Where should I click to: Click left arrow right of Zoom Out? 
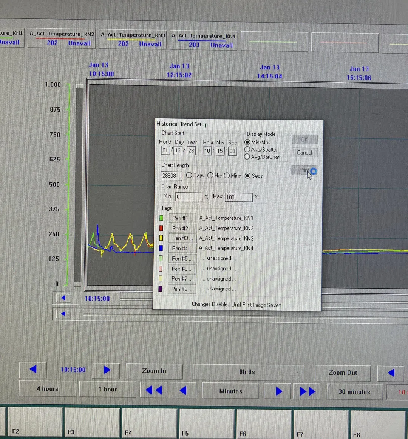pyautogui.click(x=391, y=373)
